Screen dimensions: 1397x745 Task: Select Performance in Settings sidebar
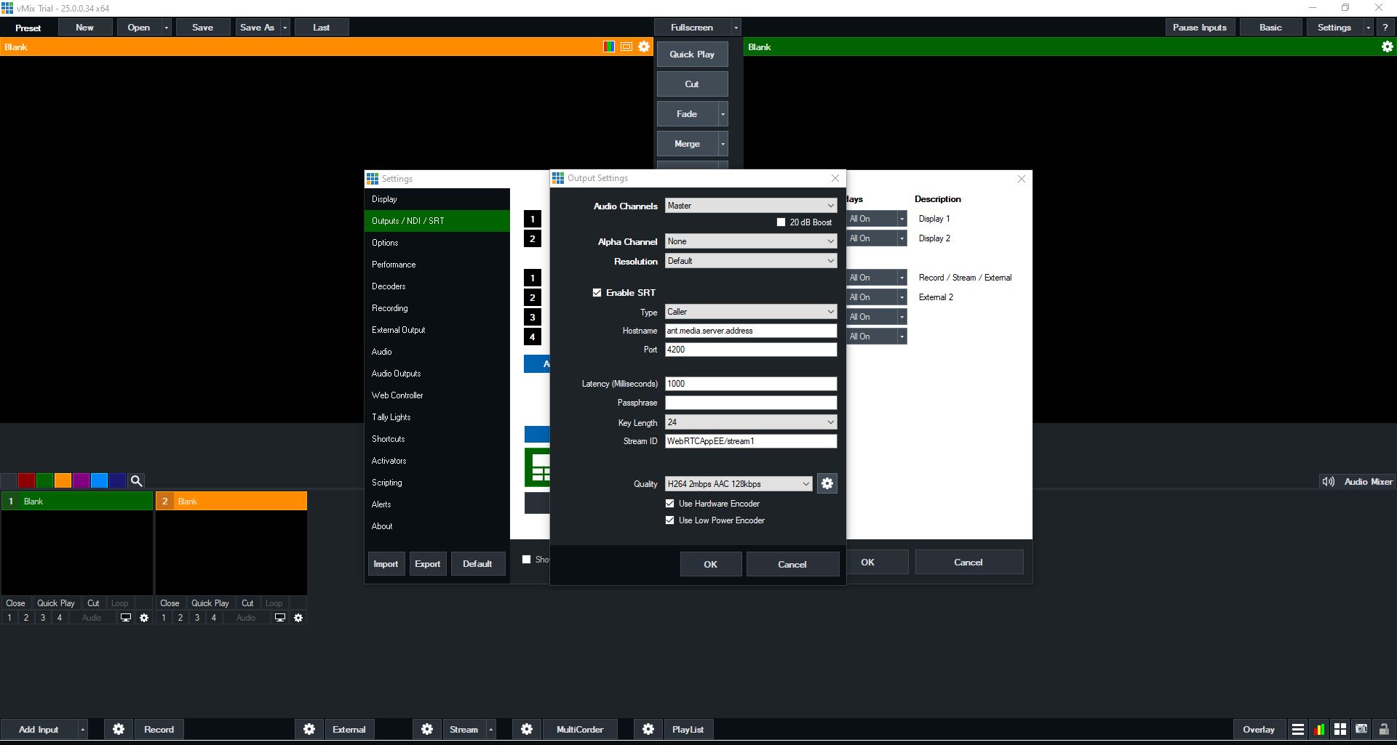tap(437, 265)
